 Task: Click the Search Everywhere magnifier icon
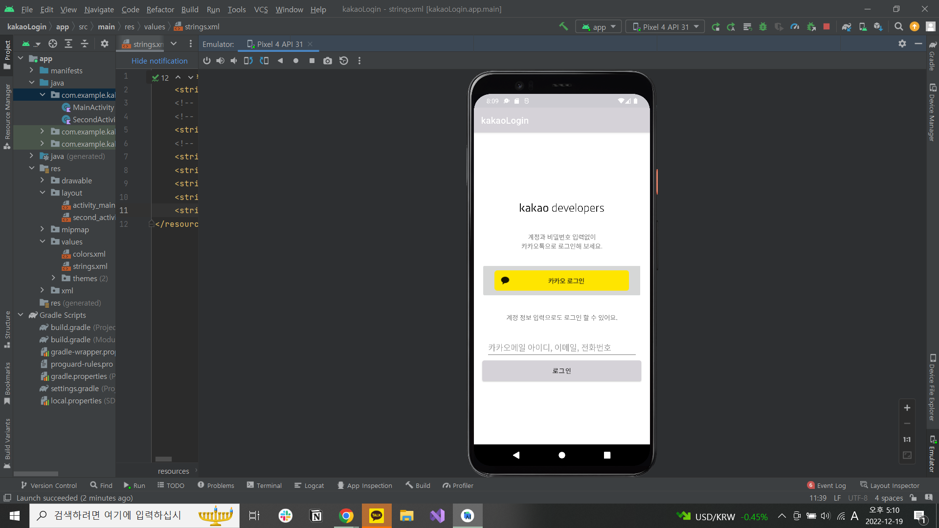point(898,27)
